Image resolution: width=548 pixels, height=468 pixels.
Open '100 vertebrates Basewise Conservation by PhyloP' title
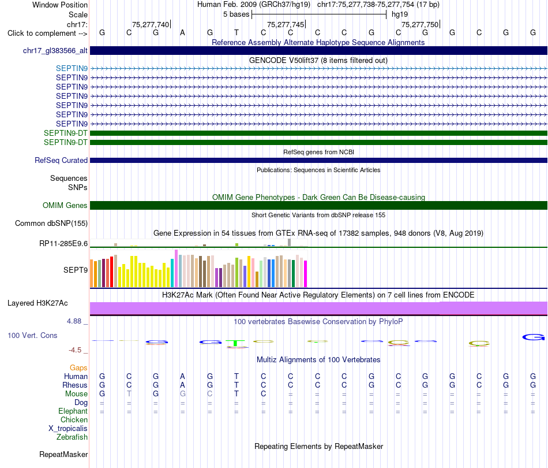[318, 321]
